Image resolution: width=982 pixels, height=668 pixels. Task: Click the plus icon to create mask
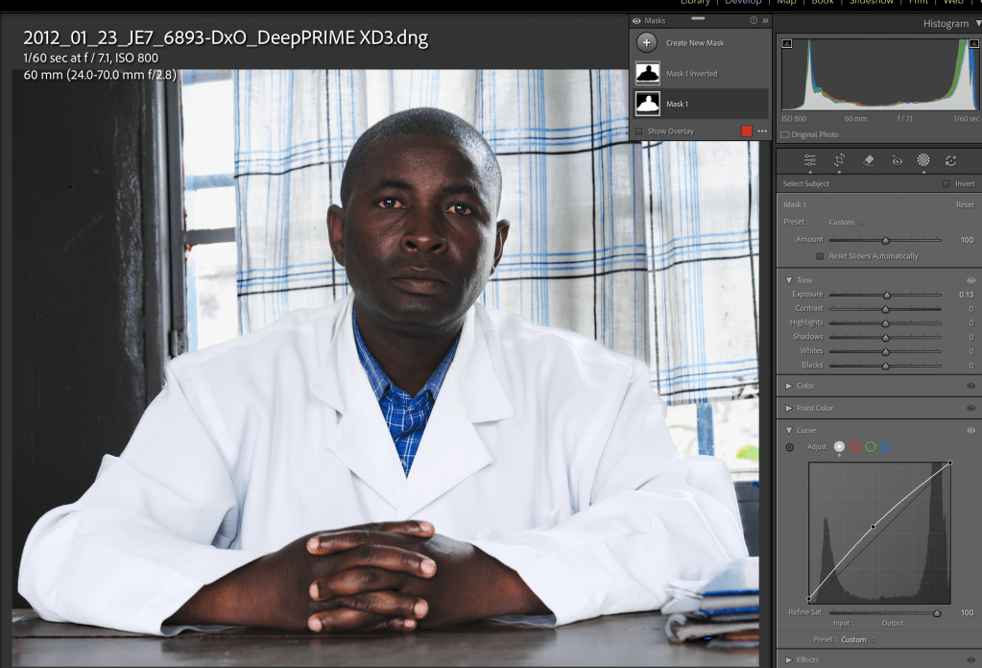tap(647, 42)
